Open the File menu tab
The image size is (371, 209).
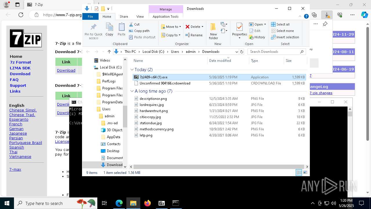(90, 17)
